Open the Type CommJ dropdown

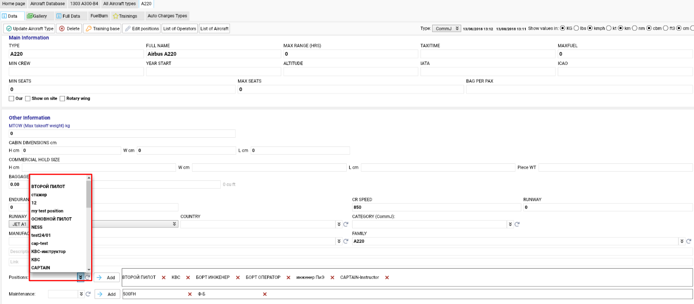pos(446,29)
